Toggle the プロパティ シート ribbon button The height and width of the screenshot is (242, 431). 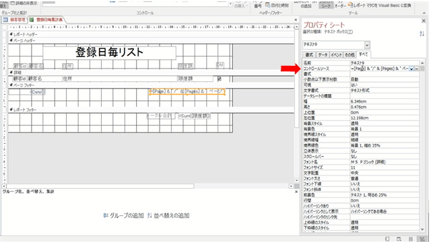(326, 5)
